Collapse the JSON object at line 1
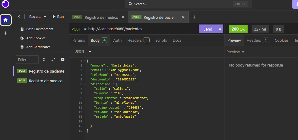 tap(84, 61)
